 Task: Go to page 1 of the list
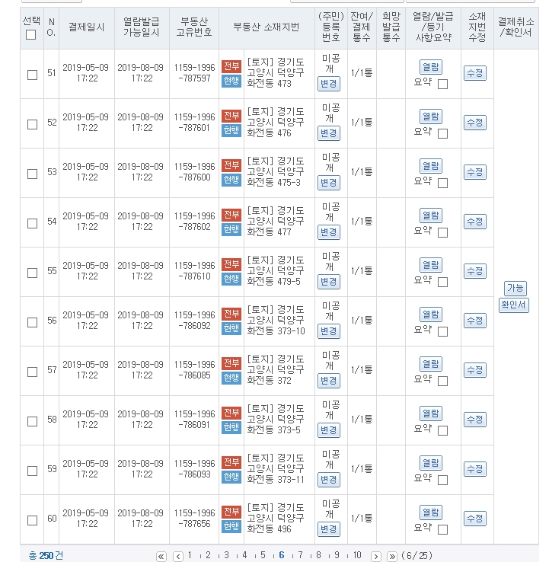pyautogui.click(x=190, y=555)
